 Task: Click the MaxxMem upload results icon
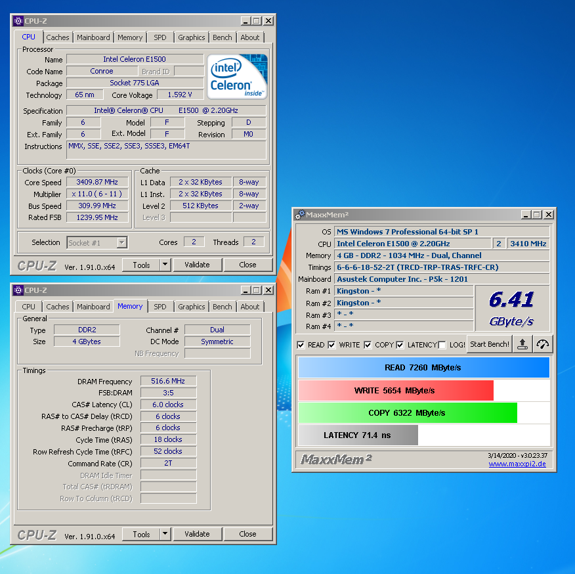[x=522, y=344]
